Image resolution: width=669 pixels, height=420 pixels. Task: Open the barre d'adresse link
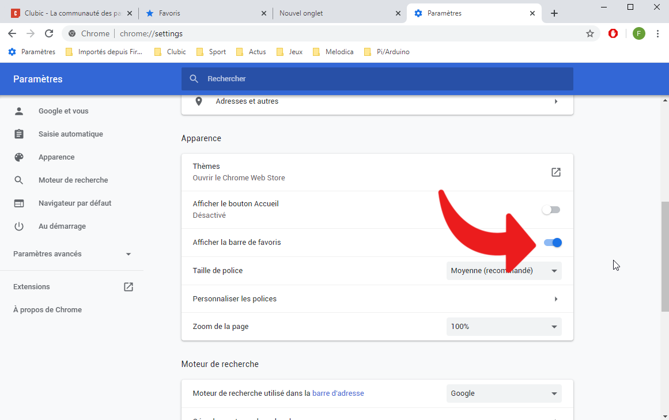coord(338,393)
